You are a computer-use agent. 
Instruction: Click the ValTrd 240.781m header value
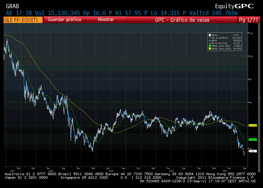tap(213, 13)
